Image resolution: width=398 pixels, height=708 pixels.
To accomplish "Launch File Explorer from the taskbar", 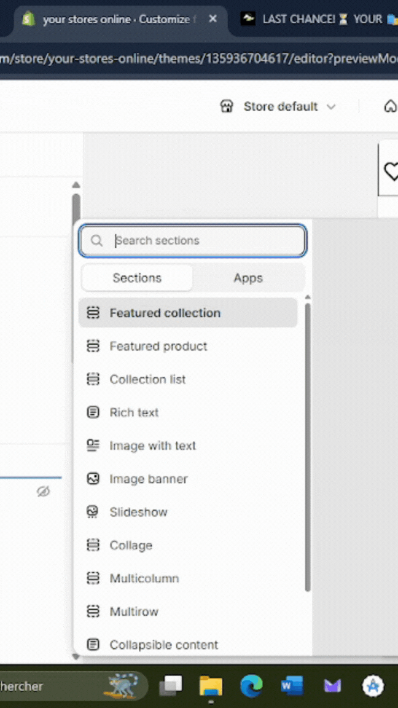I will click(211, 685).
